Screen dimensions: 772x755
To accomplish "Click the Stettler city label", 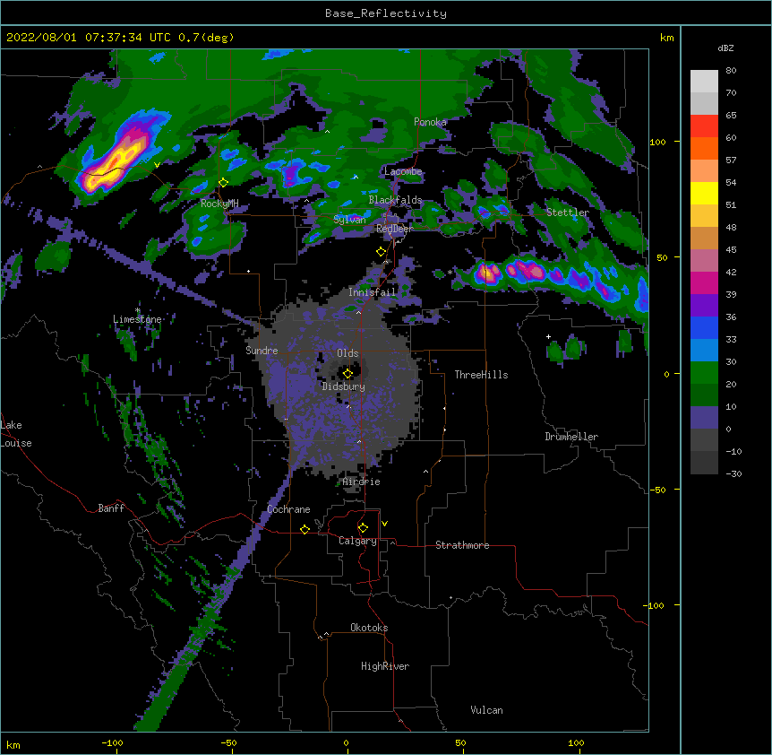I will coord(568,213).
